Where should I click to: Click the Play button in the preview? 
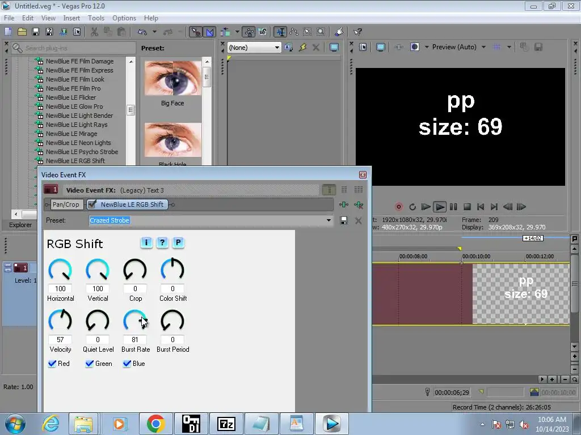tap(440, 207)
